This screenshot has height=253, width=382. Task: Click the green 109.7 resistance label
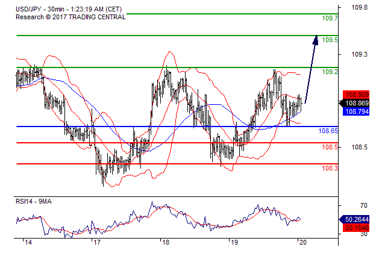tap(330, 18)
